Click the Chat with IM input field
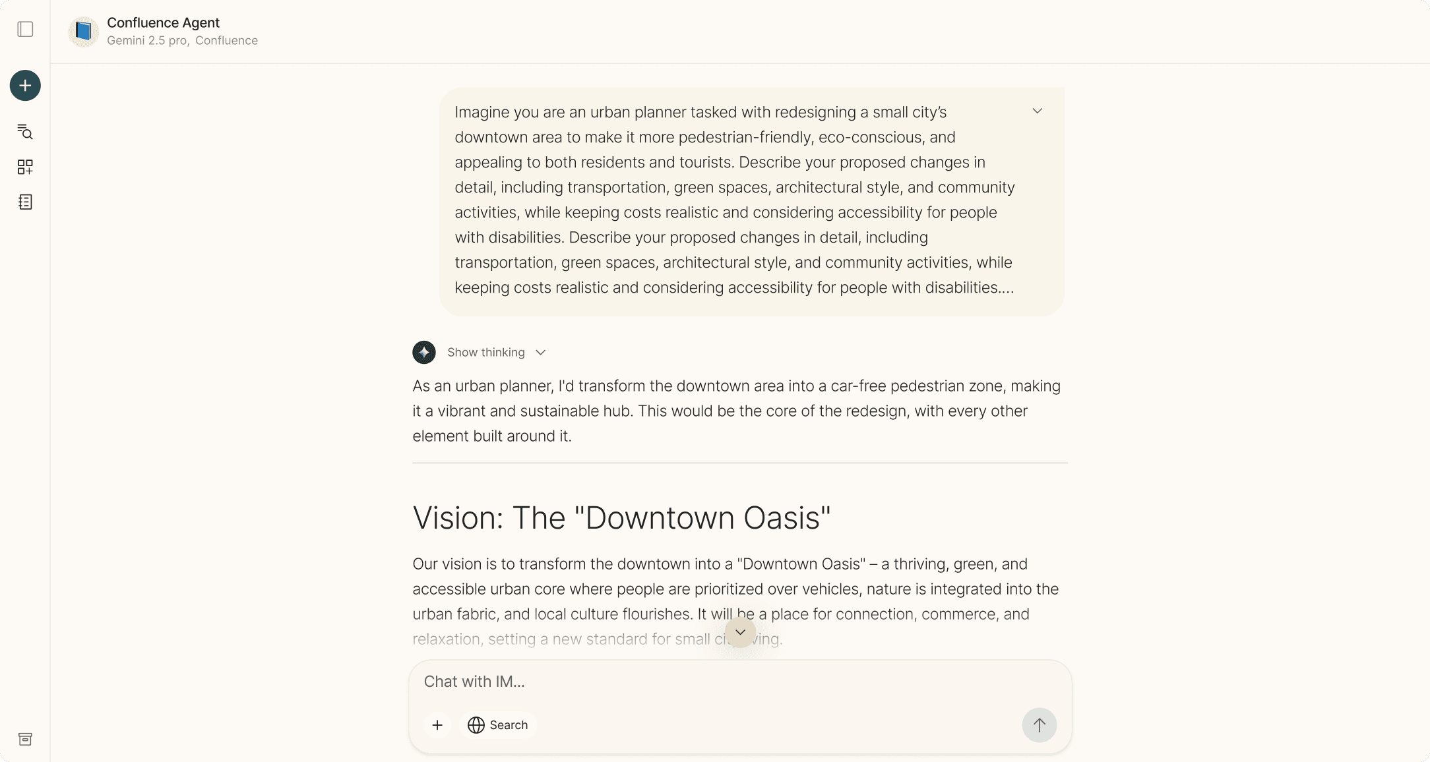The height and width of the screenshot is (762, 1430). click(x=726, y=682)
